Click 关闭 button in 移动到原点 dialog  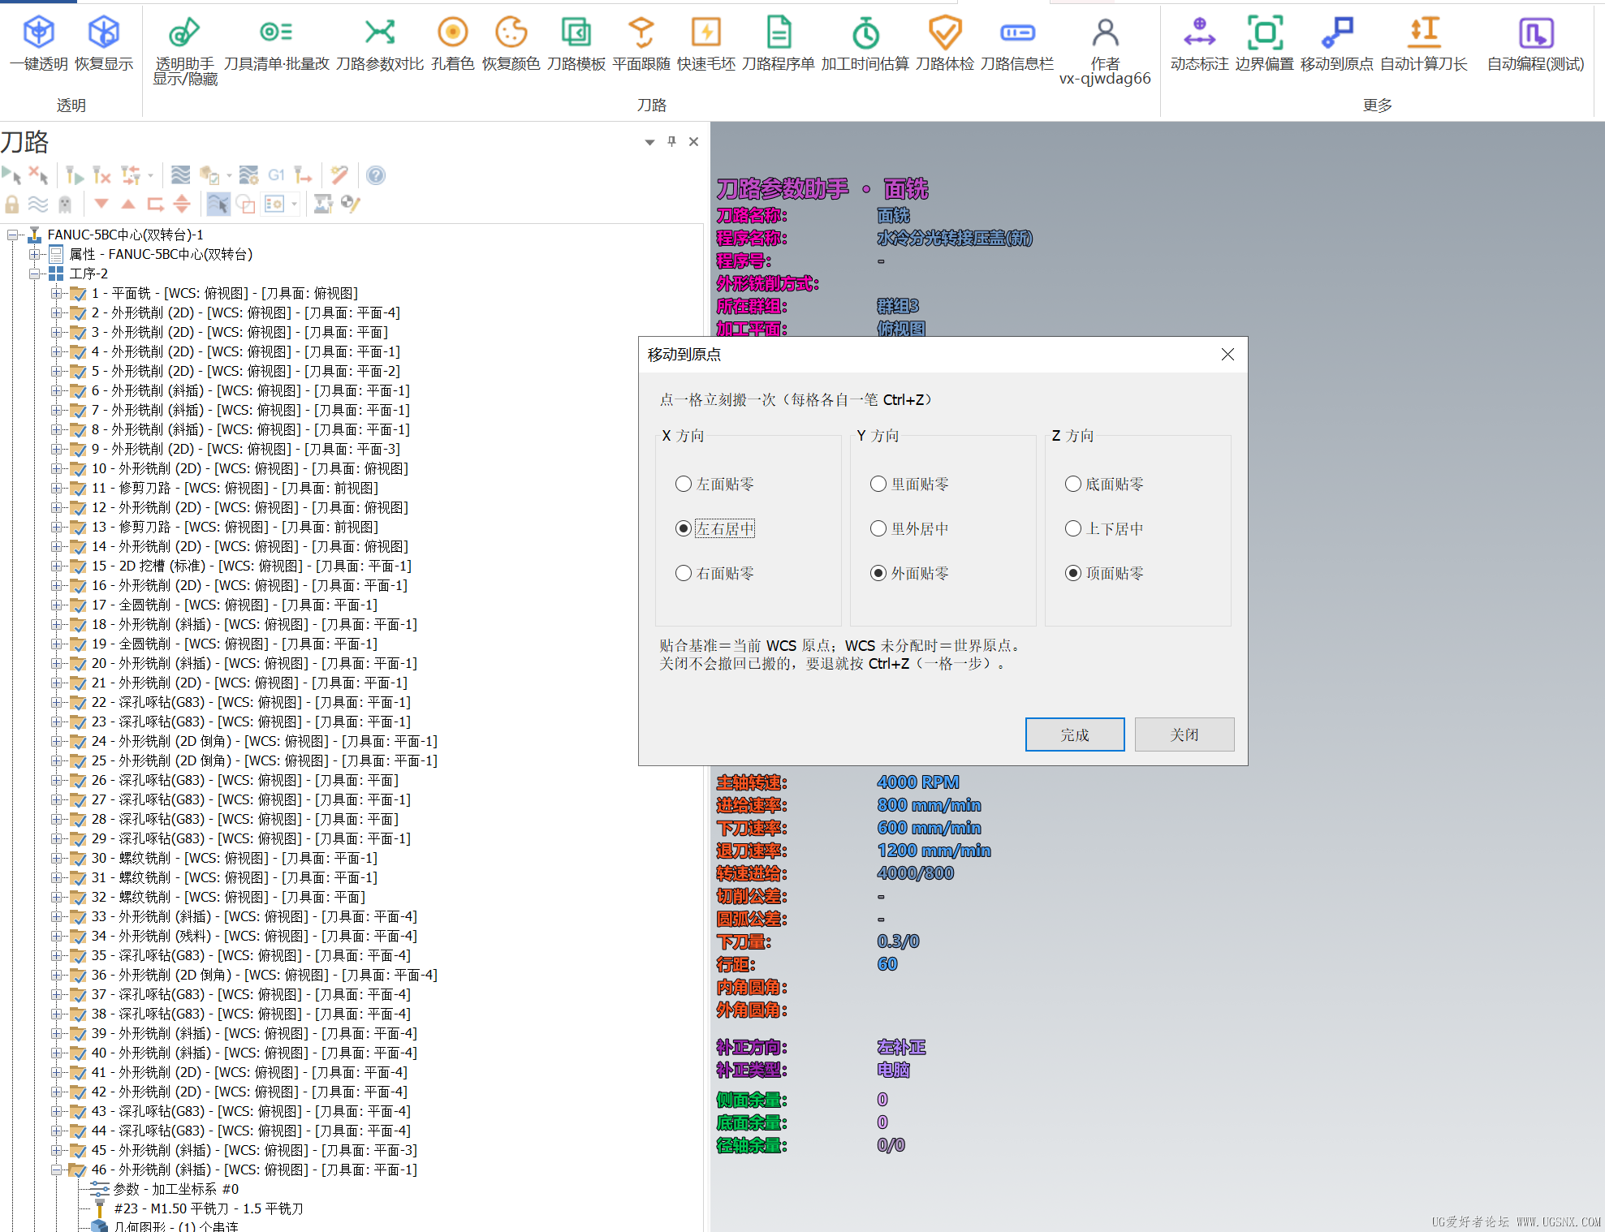1184,734
